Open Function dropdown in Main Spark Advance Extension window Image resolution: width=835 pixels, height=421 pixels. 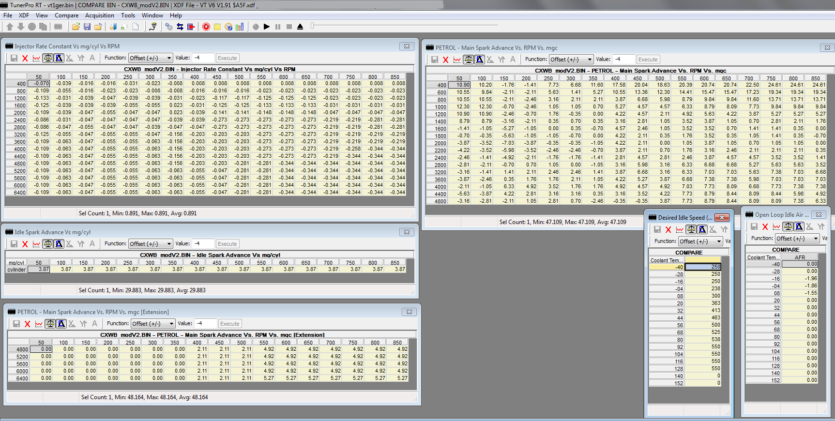(x=153, y=324)
